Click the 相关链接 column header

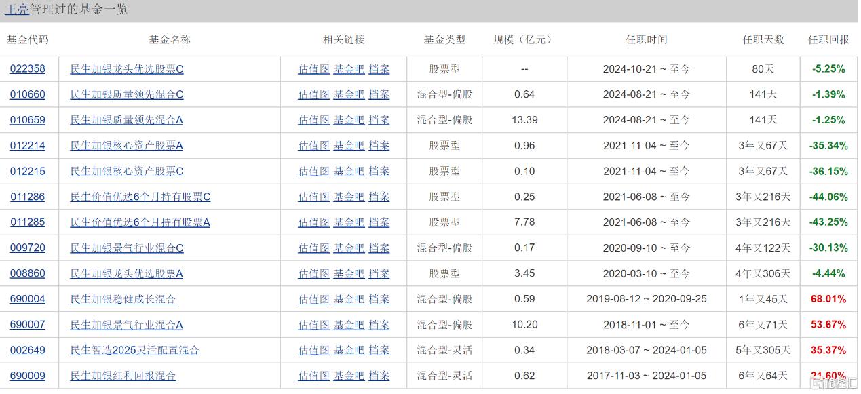click(344, 40)
